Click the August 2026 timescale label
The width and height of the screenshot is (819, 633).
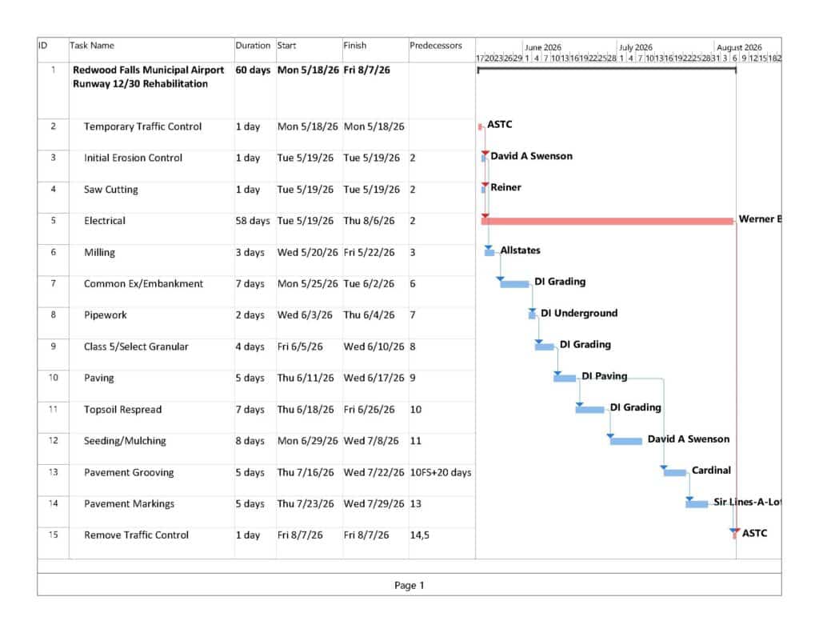click(739, 47)
